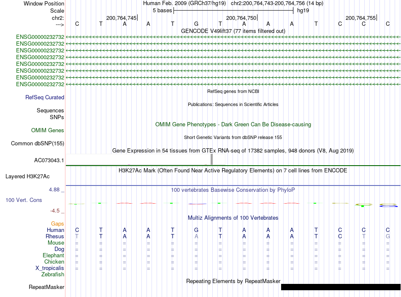Screen dimensions: 401x297
Task: Click the -4.5 lower PhyloP scale value
Action: coord(55,211)
